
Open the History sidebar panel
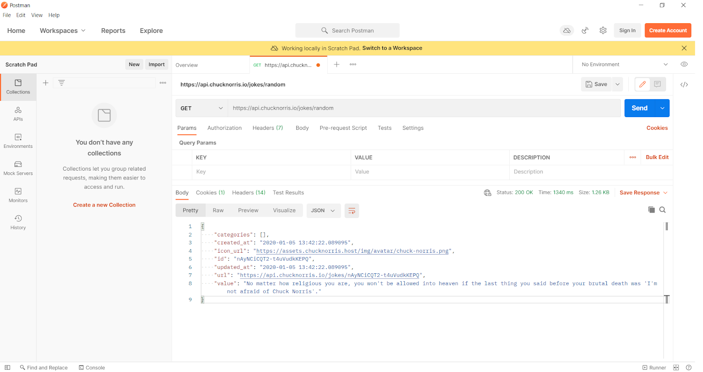tap(18, 222)
